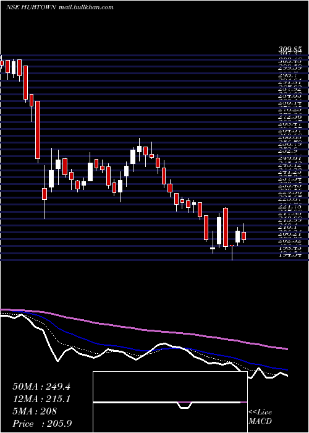Select the 5MA : 208 reading
Image resolution: width=309 pixels, height=433 pixels.
point(35,411)
